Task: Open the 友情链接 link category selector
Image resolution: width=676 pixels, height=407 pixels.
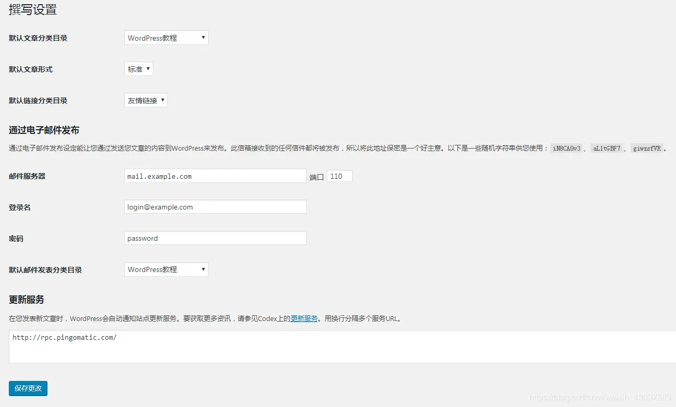Action: tap(163, 100)
